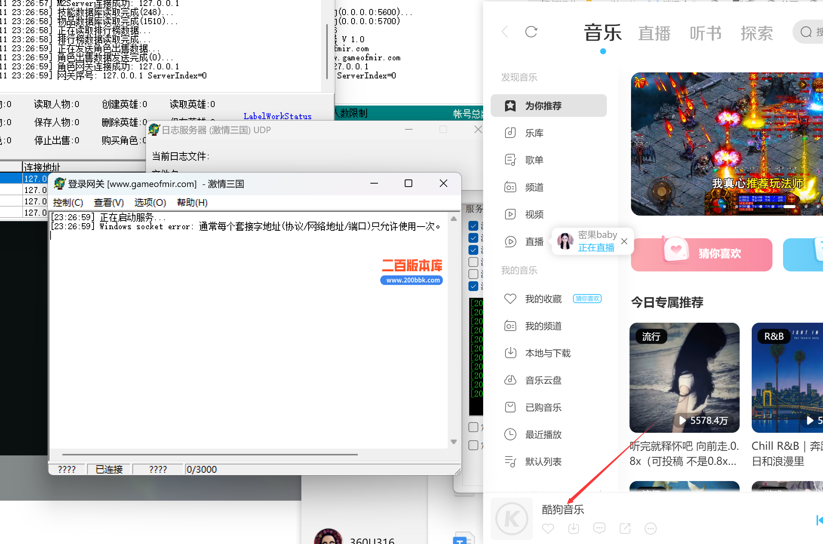The width and height of the screenshot is (823, 544).
Task: Toggle unchecked checkbox just below the black log area
Action: pos(473,427)
